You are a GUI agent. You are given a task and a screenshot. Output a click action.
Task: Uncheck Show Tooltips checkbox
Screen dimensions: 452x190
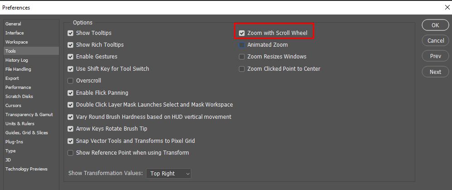coord(70,33)
